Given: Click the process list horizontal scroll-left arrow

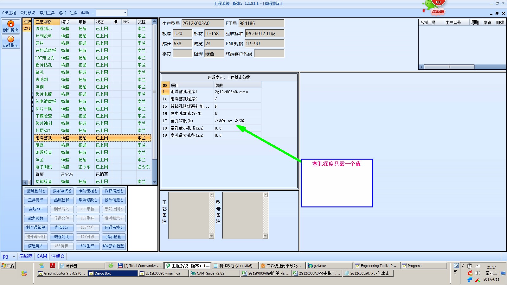Looking at the screenshot, I should [25, 182].
